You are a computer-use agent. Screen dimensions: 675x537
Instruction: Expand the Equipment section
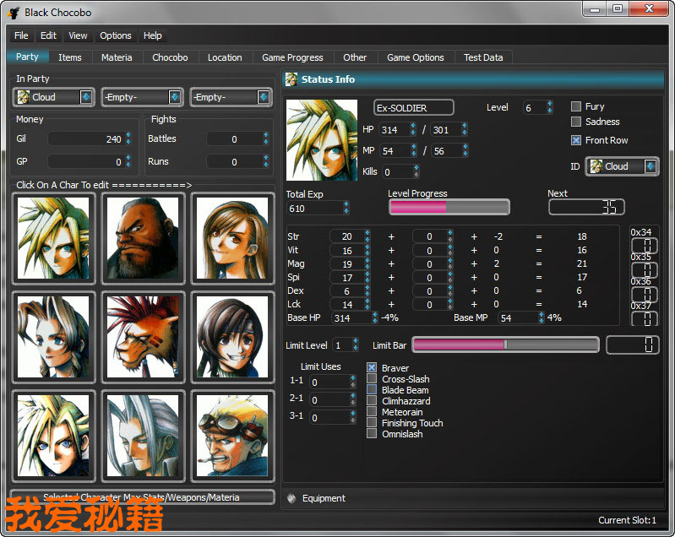pyautogui.click(x=324, y=498)
